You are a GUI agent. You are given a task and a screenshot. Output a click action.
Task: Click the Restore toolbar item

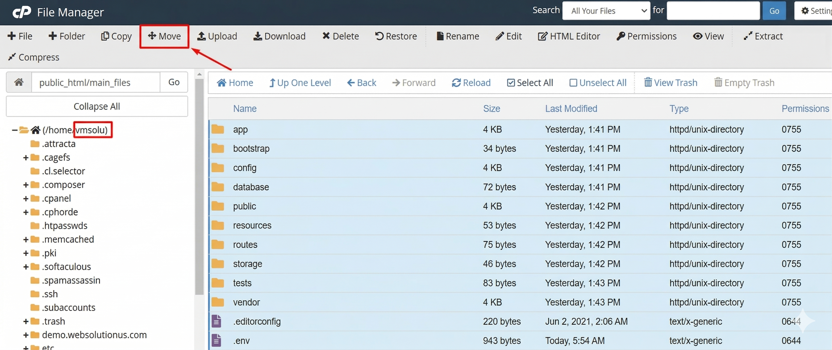[x=396, y=36]
